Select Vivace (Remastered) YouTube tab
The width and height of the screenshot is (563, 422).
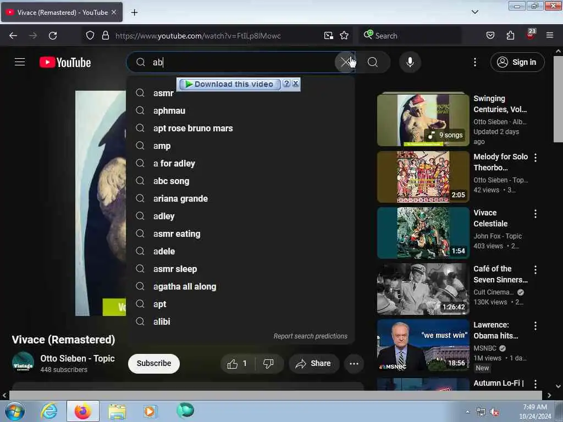62,12
